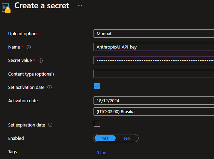Open the Upload options dropdown showing Manual
Screen dimensions: 214x159
point(154,34)
